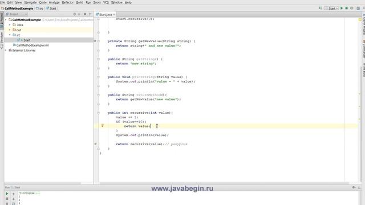365x205 pixels.
Task: Debug Start with bug icon
Action: coord(347,8)
